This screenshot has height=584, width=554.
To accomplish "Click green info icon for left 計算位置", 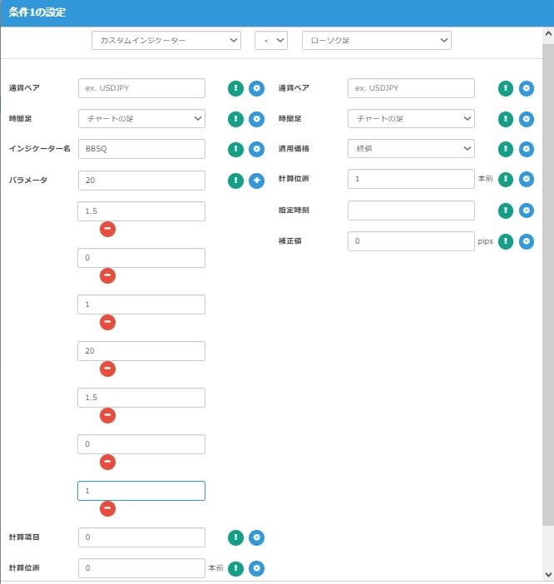I will [x=235, y=568].
